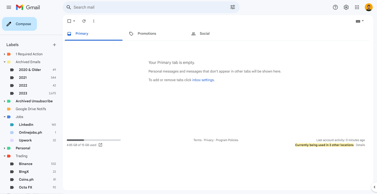377x194 pixels.
Task: Open the Google apps grid
Action: point(357,8)
